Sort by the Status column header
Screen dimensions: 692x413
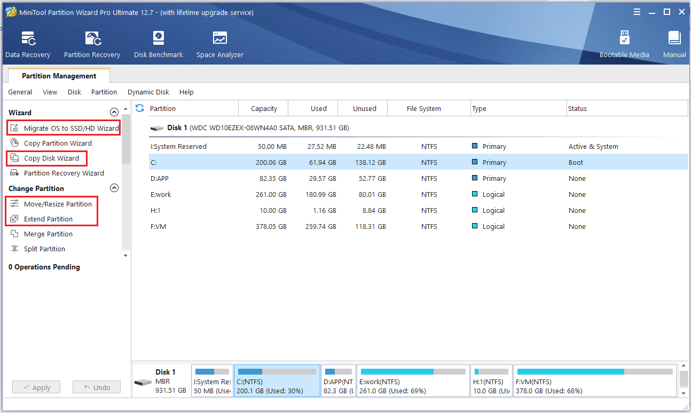(627, 108)
